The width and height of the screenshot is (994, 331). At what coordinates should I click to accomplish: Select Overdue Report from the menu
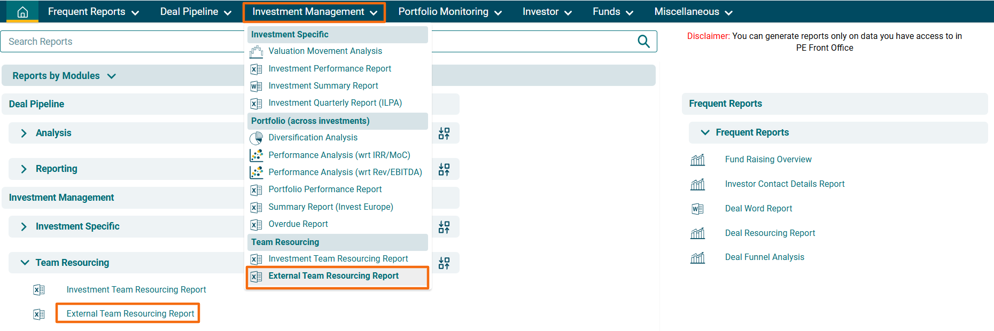click(298, 224)
